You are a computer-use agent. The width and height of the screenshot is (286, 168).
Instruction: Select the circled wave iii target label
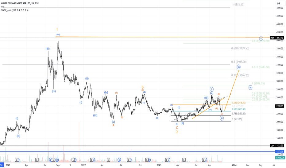[238, 67]
